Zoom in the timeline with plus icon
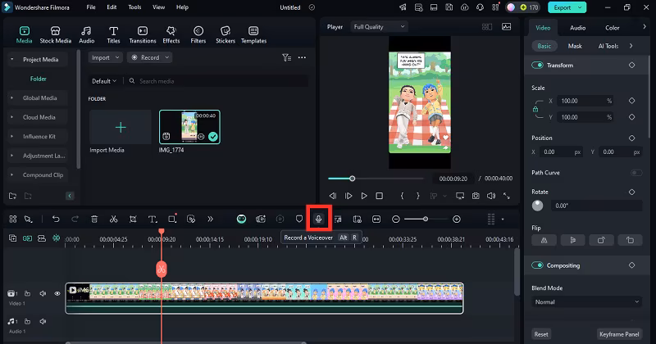 coord(457,219)
